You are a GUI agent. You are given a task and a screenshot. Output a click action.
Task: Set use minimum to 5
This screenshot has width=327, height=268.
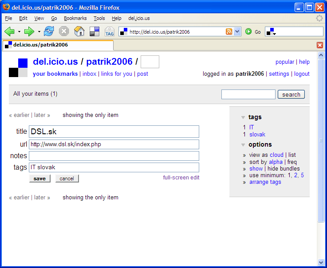point(302,175)
